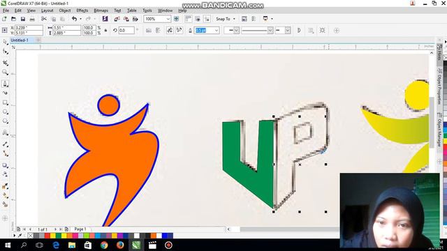
Task: Click the Undo arrow icon
Action: click(75, 19)
